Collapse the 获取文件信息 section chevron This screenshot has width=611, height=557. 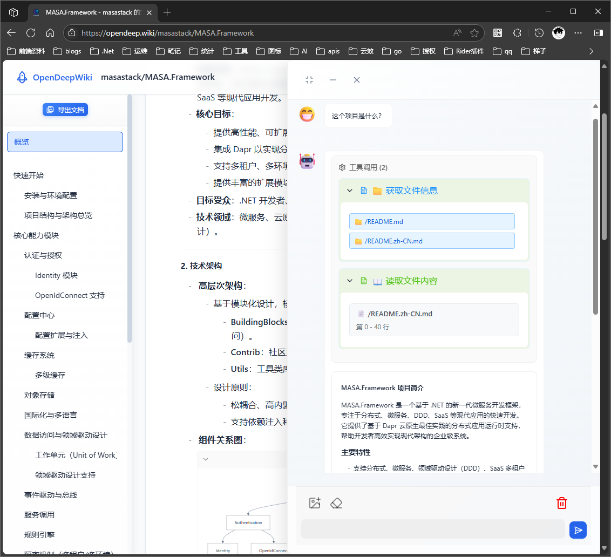[350, 191]
